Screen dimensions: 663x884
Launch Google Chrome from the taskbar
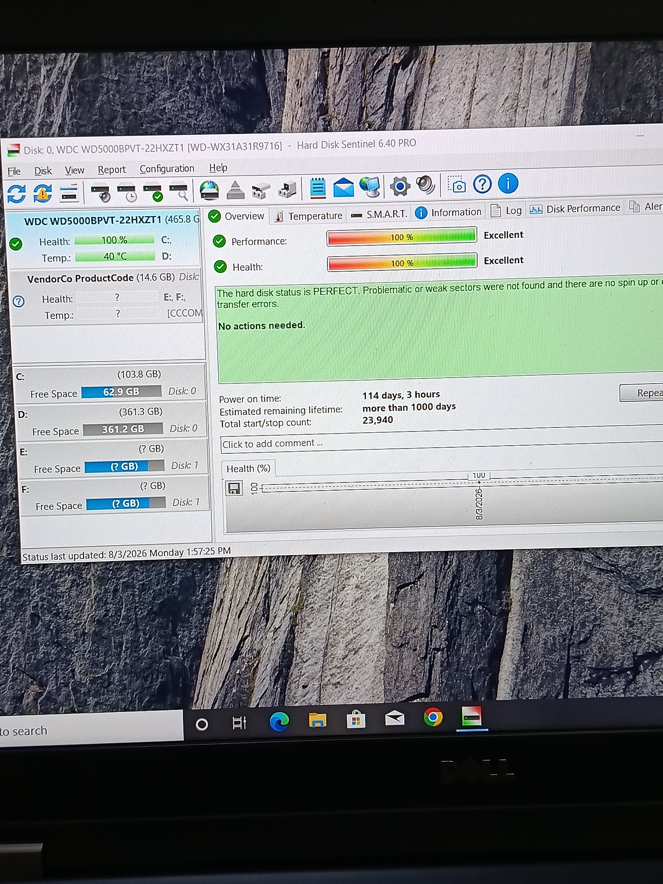click(x=433, y=717)
